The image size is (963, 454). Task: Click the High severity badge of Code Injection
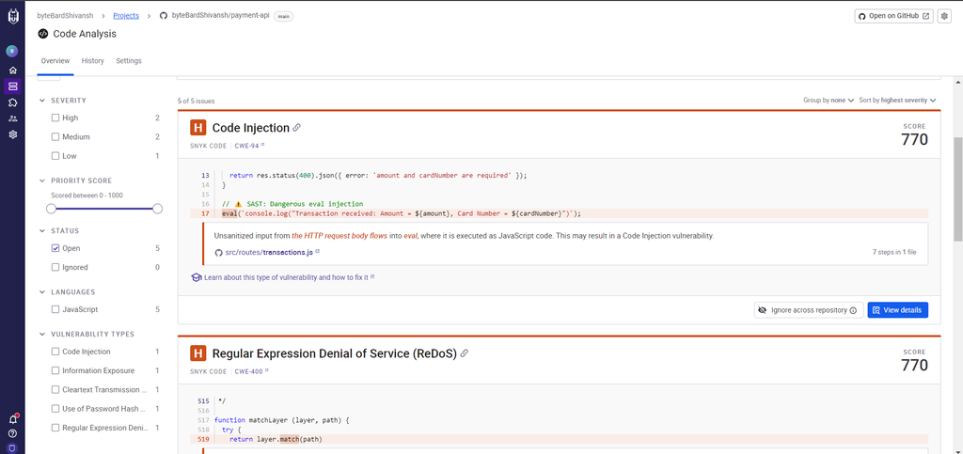(x=197, y=128)
